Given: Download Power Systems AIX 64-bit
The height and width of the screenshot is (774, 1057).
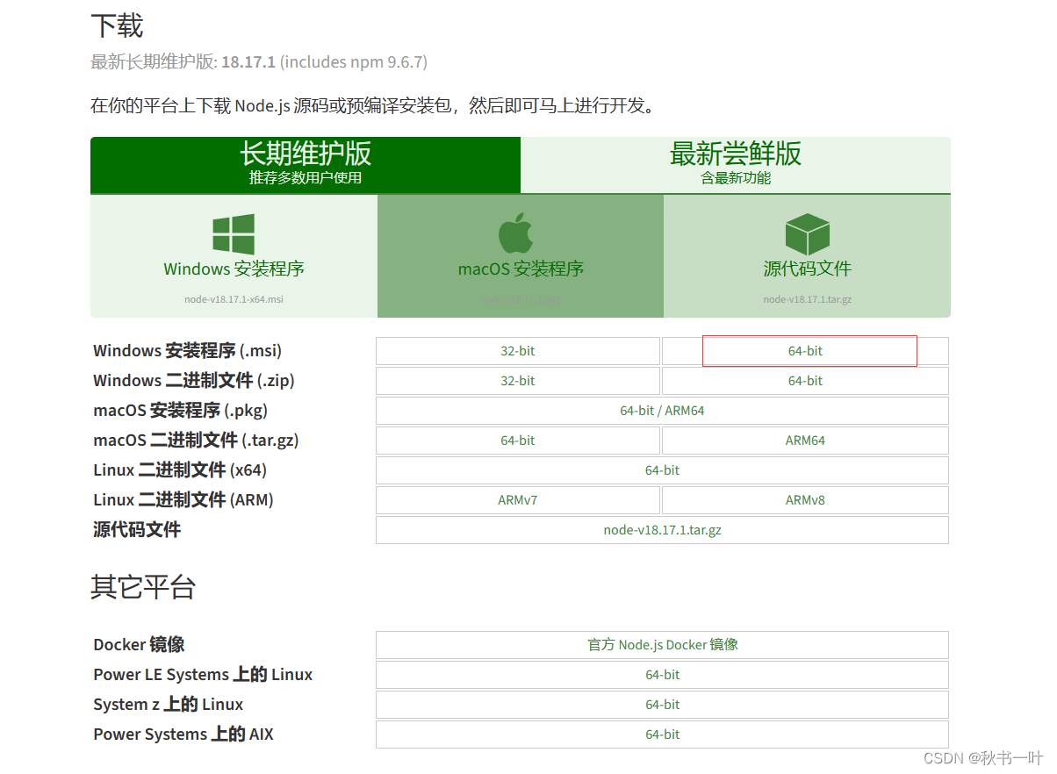Looking at the screenshot, I should tap(662, 735).
